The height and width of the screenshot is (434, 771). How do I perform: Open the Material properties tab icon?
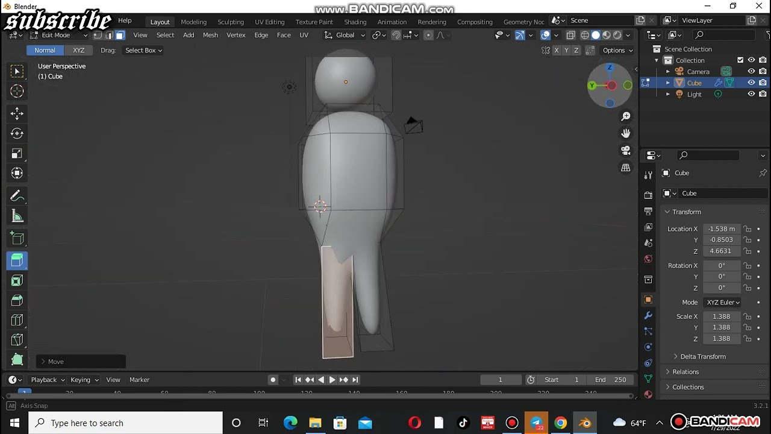coord(648,394)
